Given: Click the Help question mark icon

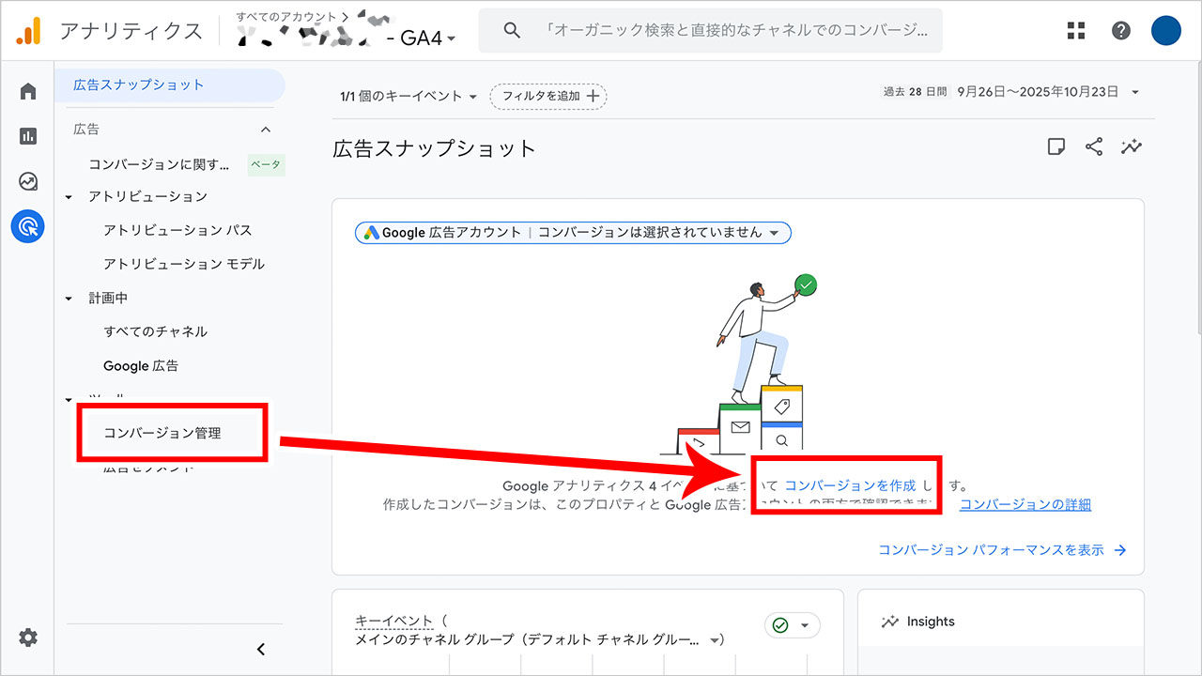Looking at the screenshot, I should pos(1120,30).
